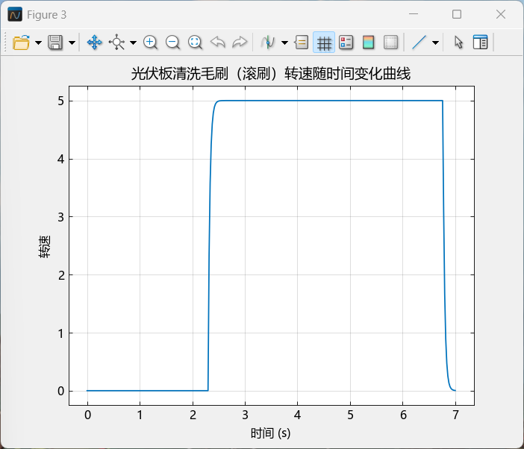Open the property panel icon

[480, 43]
